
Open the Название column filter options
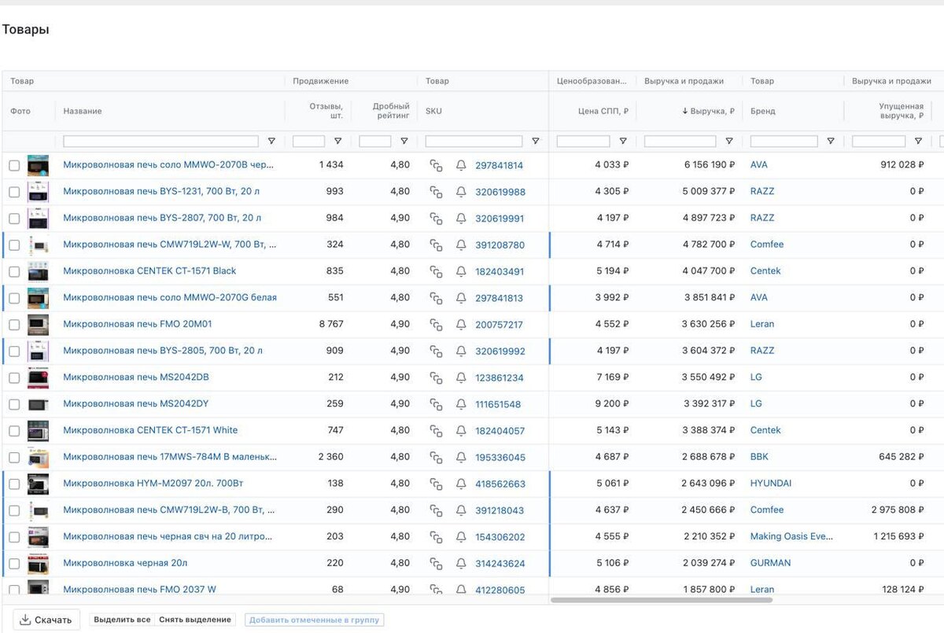[x=271, y=142]
